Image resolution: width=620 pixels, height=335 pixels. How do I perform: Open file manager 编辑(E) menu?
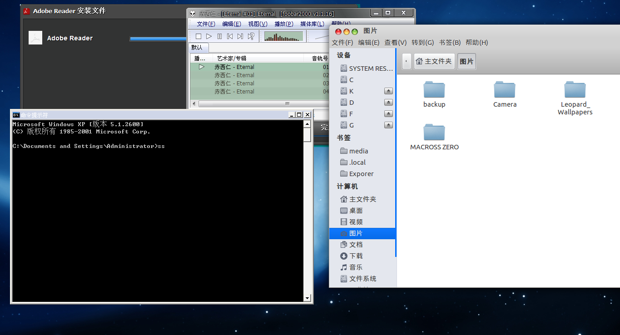pyautogui.click(x=368, y=43)
